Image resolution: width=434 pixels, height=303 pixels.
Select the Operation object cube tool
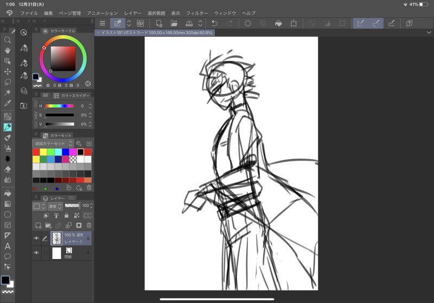(8, 61)
